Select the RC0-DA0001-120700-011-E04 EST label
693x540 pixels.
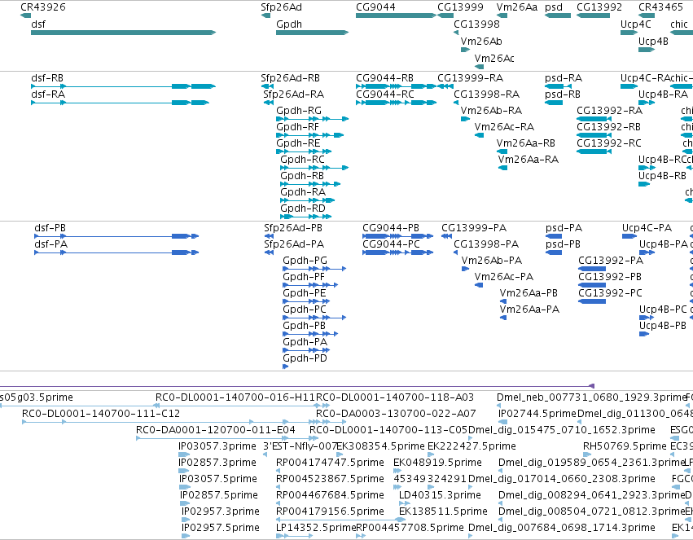coord(215,430)
